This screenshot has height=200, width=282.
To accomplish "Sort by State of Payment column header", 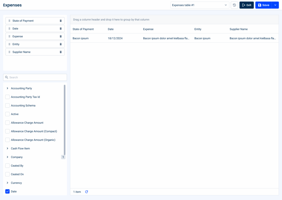I will (83, 29).
